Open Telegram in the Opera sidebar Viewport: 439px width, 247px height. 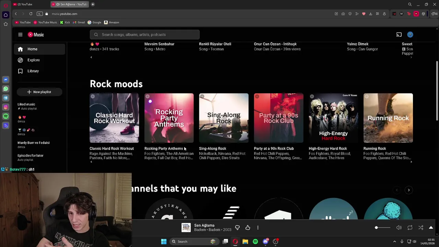point(6,98)
